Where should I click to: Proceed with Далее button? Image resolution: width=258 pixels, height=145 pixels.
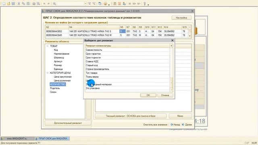[x=187, y=124]
